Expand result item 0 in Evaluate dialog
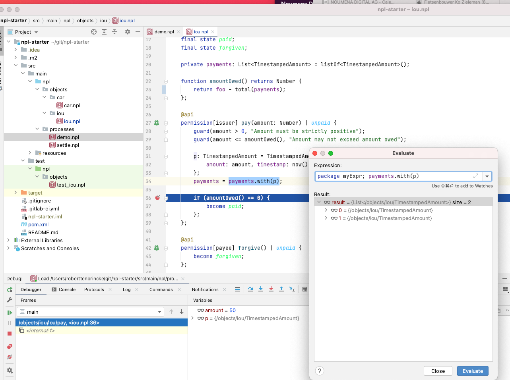 [x=326, y=210]
